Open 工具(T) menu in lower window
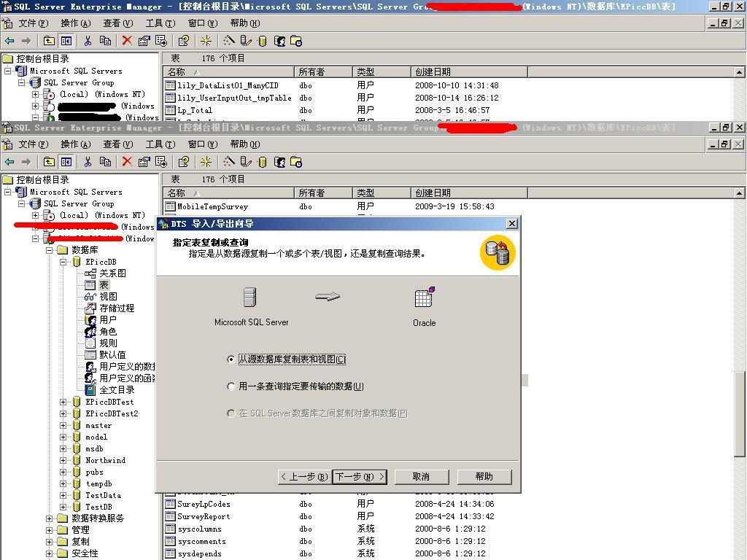Screen dimensions: 747x560 160,144
